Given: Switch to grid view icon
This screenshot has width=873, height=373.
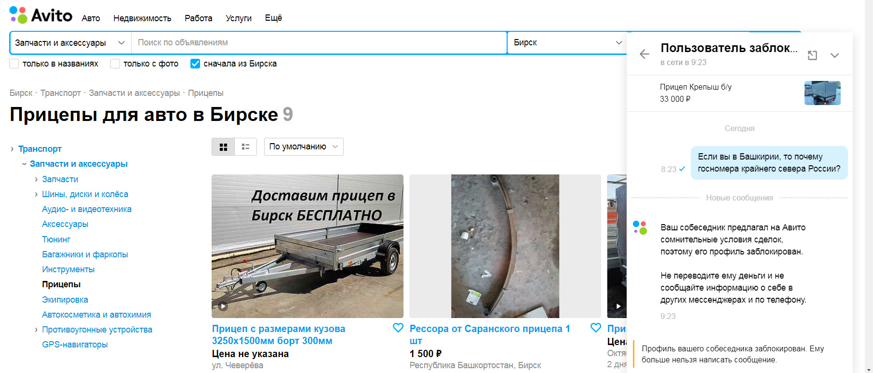Looking at the screenshot, I should 223,147.
